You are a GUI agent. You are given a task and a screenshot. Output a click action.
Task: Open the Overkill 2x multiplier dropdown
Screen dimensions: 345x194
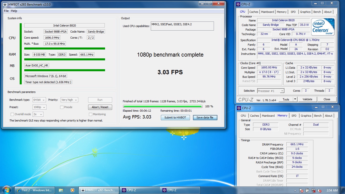pos(38,114)
